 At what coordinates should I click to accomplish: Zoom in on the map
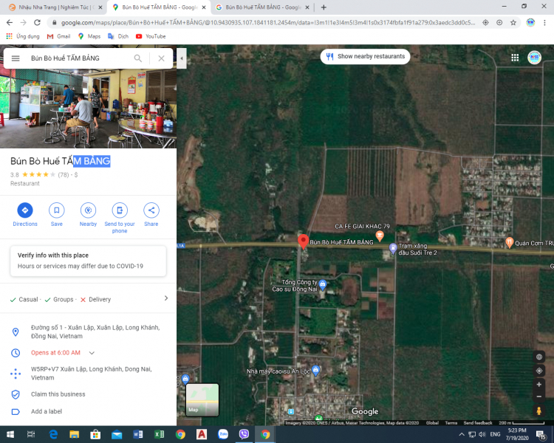(538, 385)
